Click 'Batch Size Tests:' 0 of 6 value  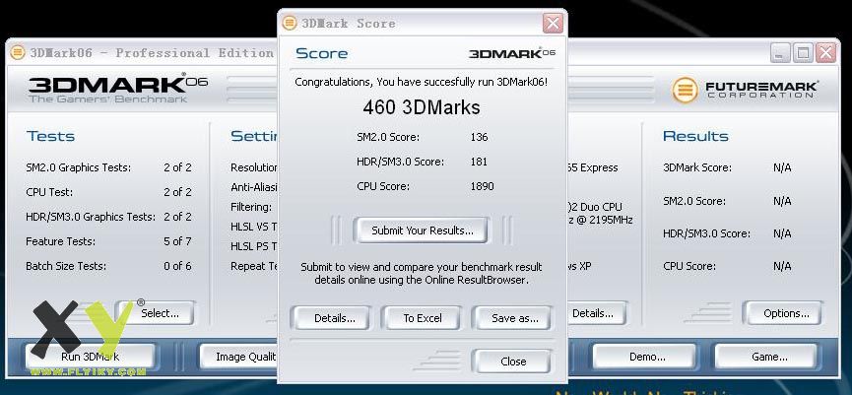point(177,266)
